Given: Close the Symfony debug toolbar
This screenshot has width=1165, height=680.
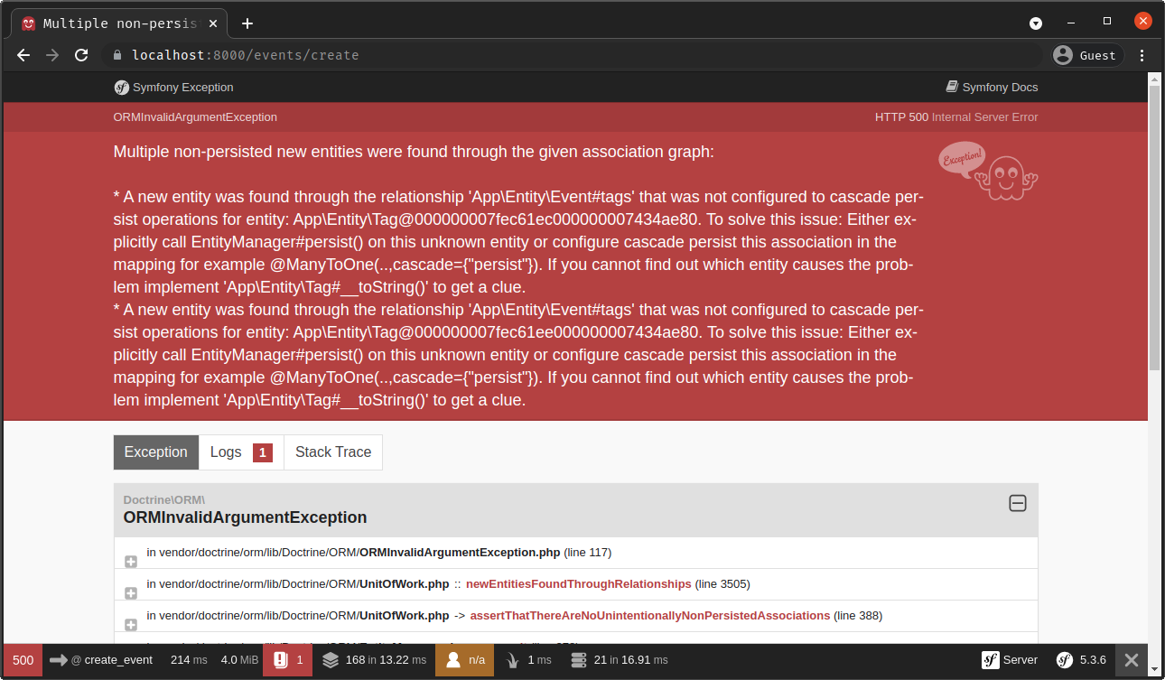Looking at the screenshot, I should [1131, 660].
